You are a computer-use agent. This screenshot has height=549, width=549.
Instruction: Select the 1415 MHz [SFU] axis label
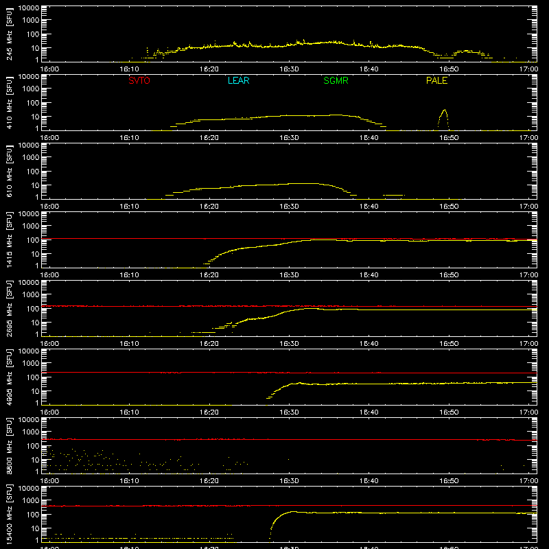tap(10, 240)
